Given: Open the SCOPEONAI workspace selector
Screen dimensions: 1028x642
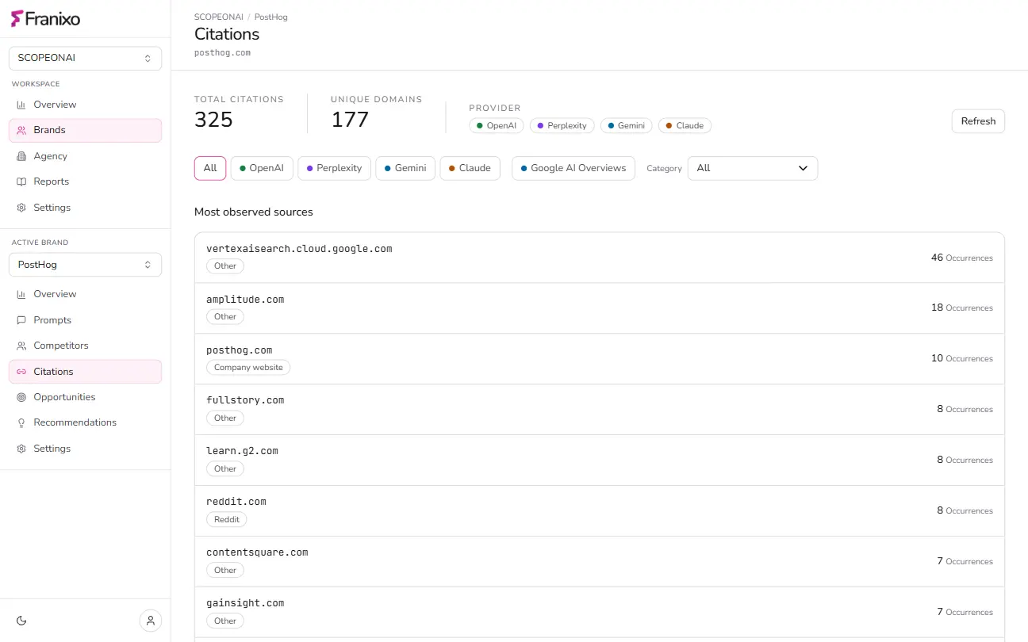Looking at the screenshot, I should (85, 58).
